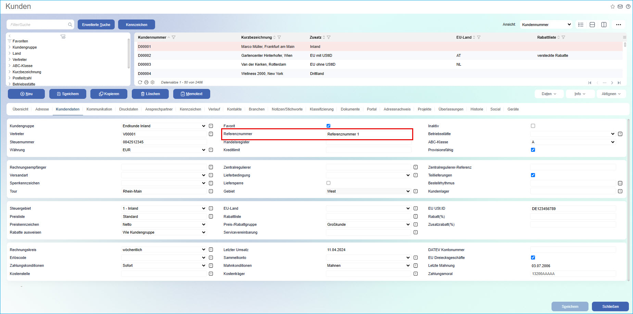The width and height of the screenshot is (633, 314).
Task: Click the Referenznummer input field
Action: 368,134
